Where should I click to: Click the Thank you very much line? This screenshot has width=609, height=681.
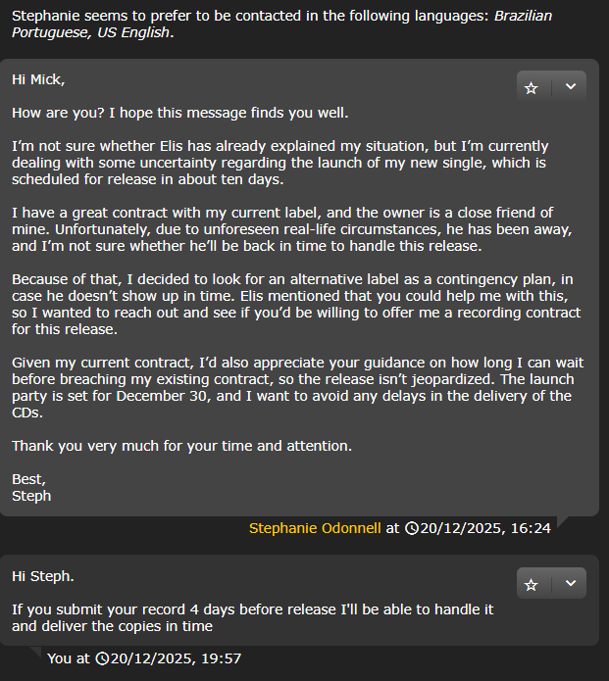[x=181, y=446]
